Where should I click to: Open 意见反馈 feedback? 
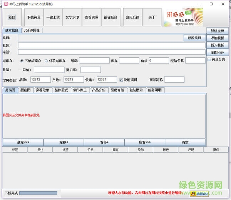point(132,17)
